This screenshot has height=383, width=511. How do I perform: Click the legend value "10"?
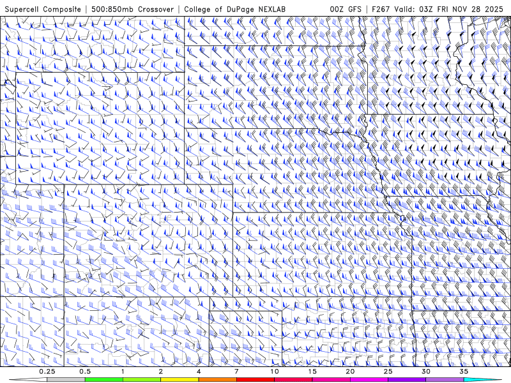pos(275,372)
